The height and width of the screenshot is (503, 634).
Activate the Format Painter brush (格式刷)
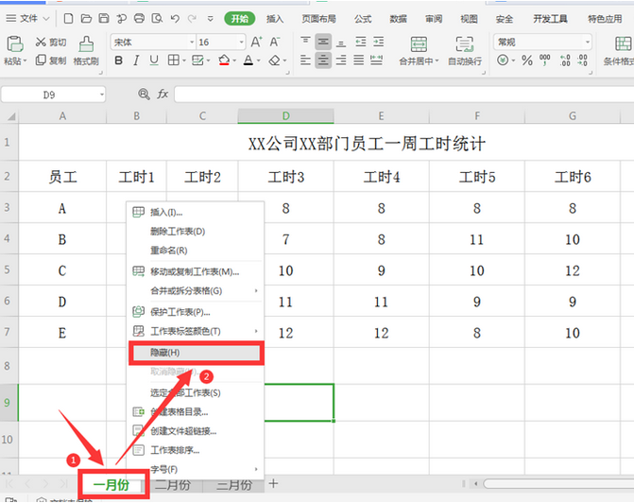pyautogui.click(x=86, y=43)
